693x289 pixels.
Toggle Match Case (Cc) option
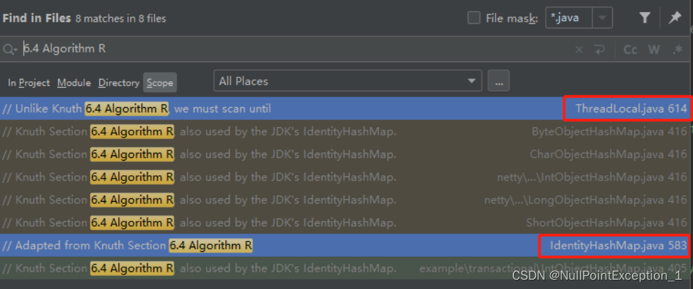630,50
